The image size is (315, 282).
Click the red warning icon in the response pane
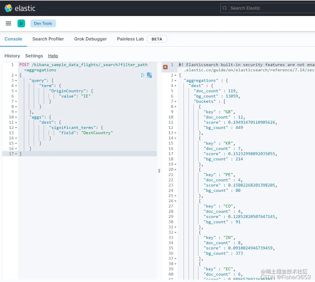click(165, 67)
